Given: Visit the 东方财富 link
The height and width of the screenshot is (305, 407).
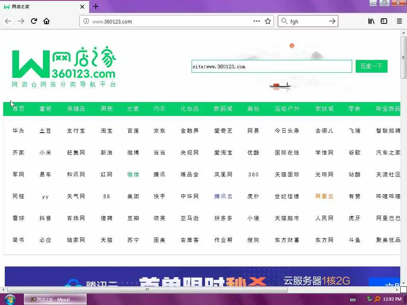Looking at the screenshot, I should click(x=287, y=240).
